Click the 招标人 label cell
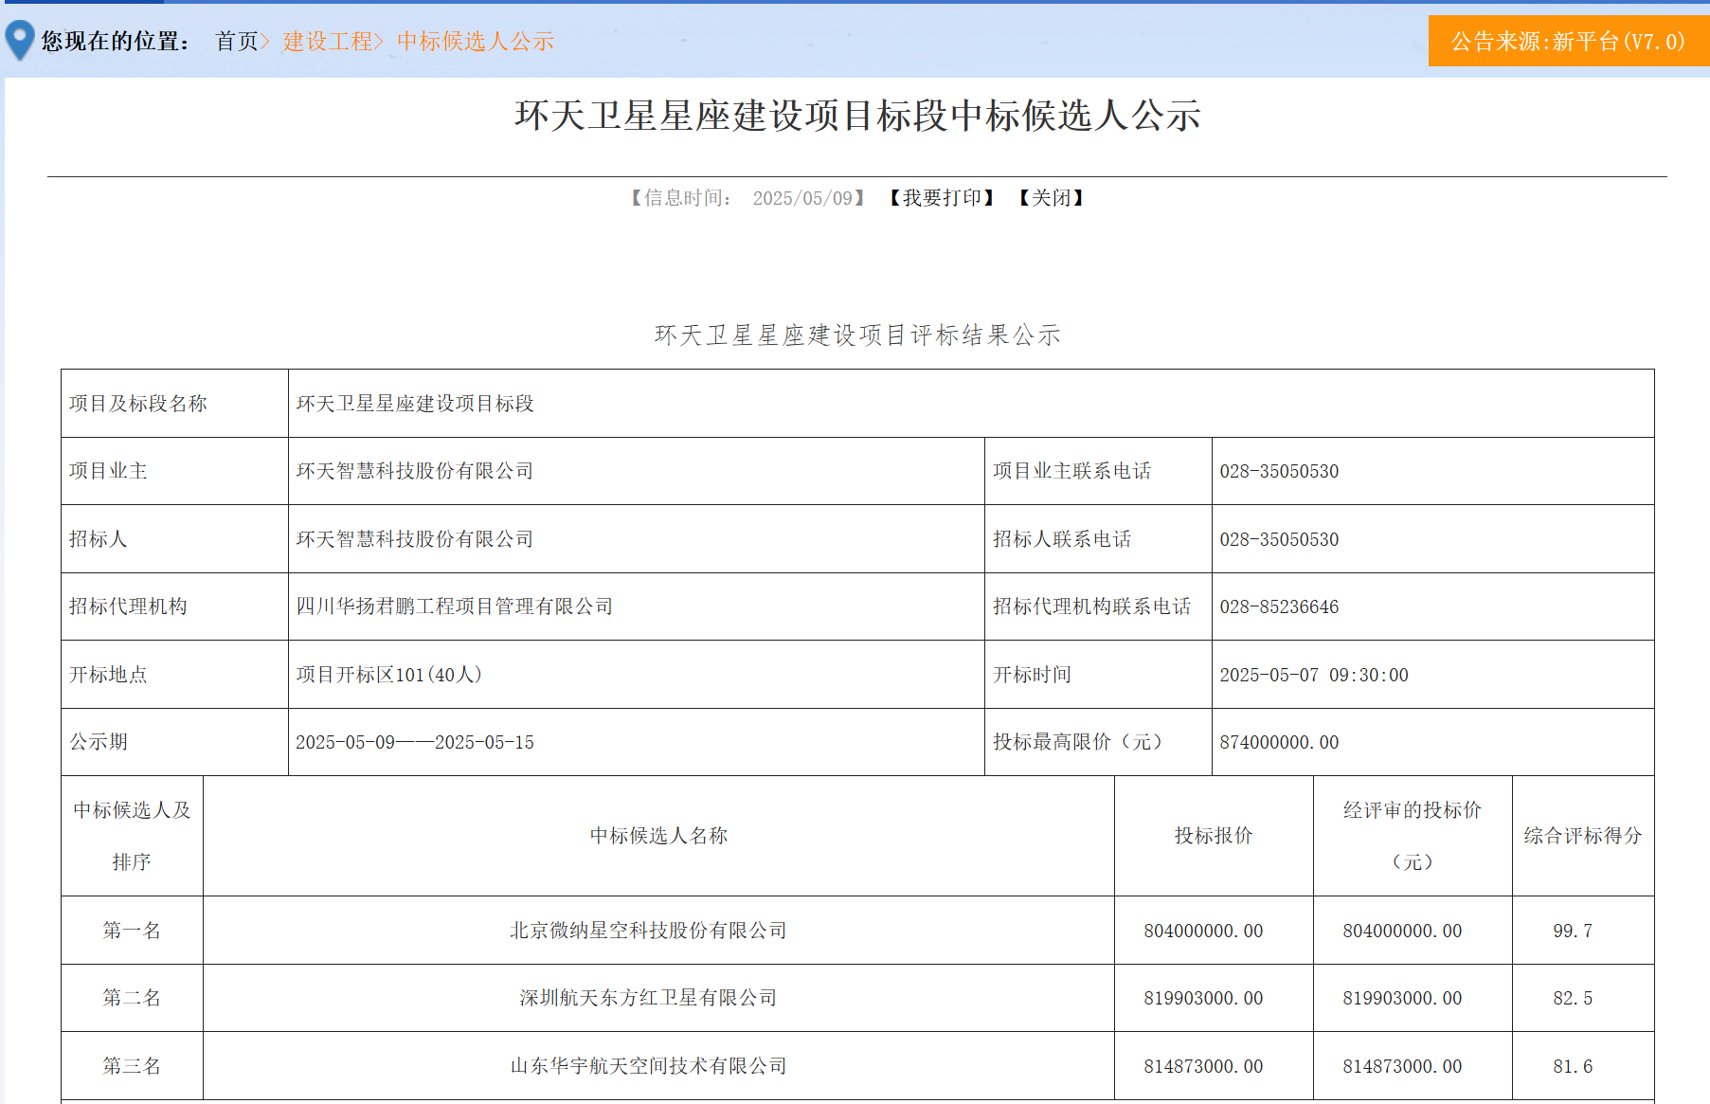The height and width of the screenshot is (1104, 1710). click(x=174, y=539)
